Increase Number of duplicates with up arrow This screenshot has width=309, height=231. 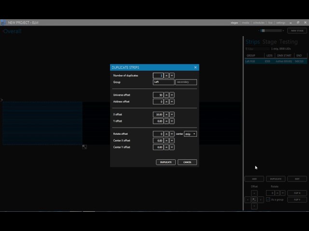click(167, 76)
